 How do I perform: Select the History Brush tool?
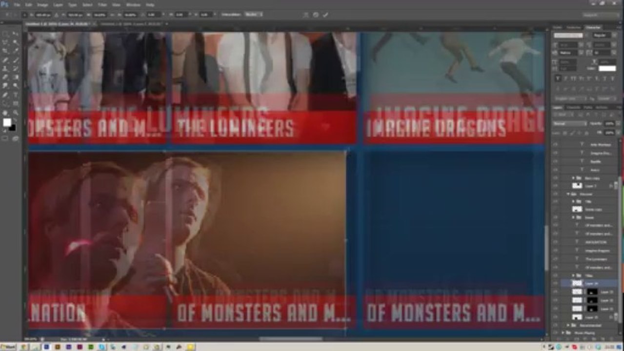[15, 68]
